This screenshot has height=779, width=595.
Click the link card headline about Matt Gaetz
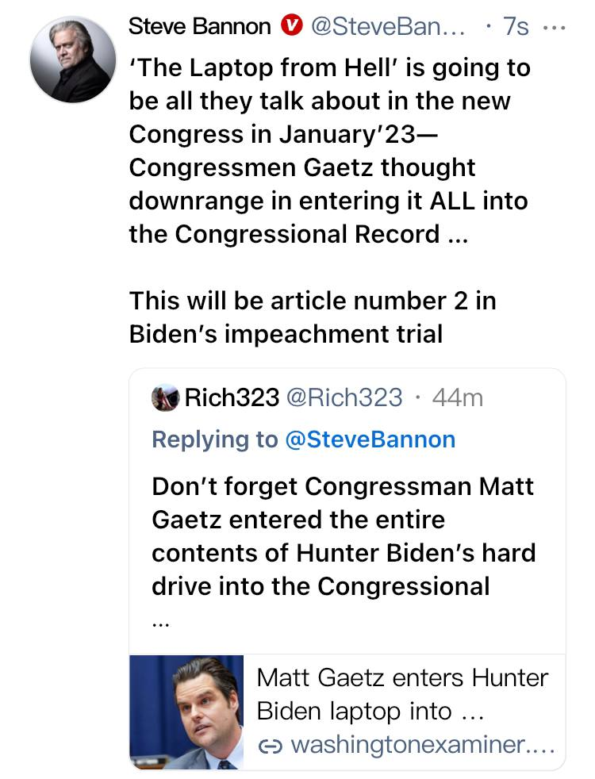pos(402,695)
